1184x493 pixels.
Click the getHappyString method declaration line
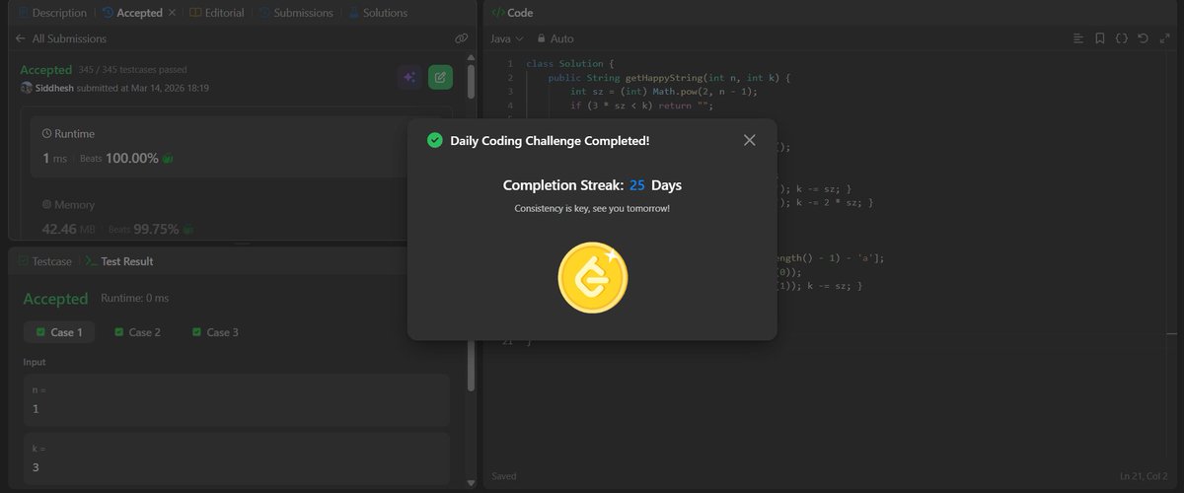(669, 78)
